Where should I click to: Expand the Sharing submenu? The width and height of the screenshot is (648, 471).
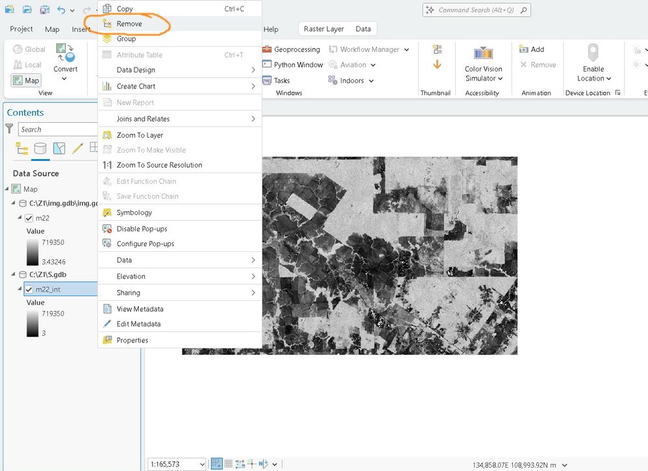[180, 293]
